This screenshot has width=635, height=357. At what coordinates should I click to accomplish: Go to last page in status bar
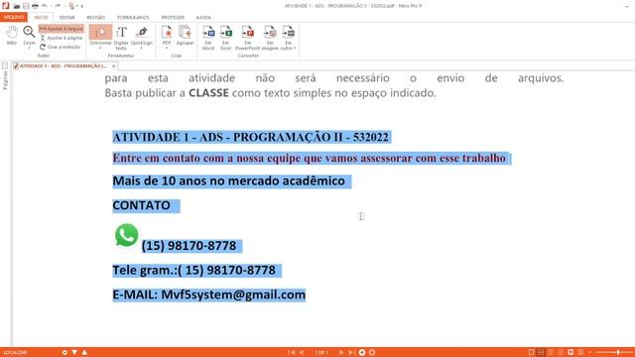point(351,353)
